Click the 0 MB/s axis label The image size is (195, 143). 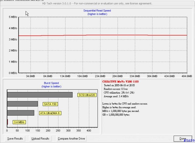point(13,73)
